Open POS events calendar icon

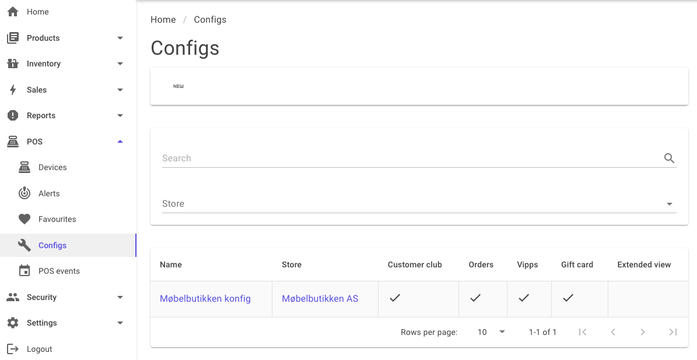(x=24, y=271)
